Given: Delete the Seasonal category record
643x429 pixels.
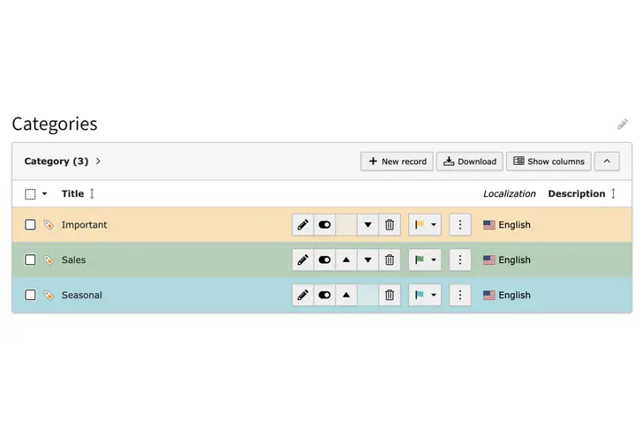Looking at the screenshot, I should tap(390, 296).
